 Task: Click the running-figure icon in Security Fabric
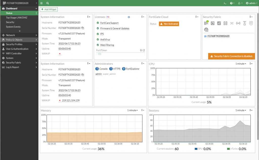coord(219,23)
